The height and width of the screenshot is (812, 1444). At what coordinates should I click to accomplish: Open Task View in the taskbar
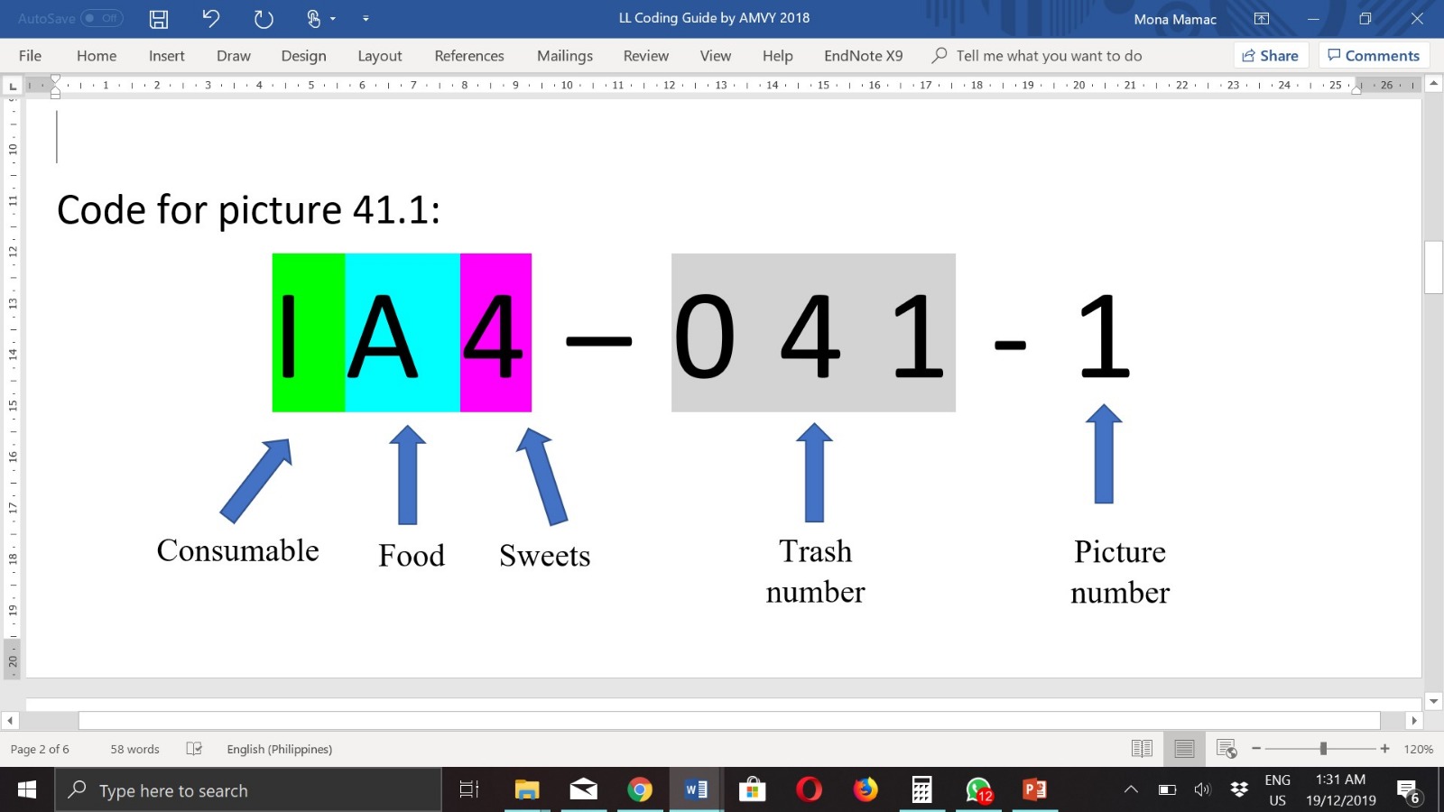coord(469,790)
